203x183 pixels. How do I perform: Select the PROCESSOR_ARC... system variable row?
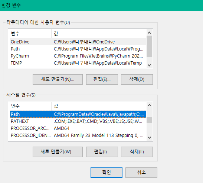78,128
